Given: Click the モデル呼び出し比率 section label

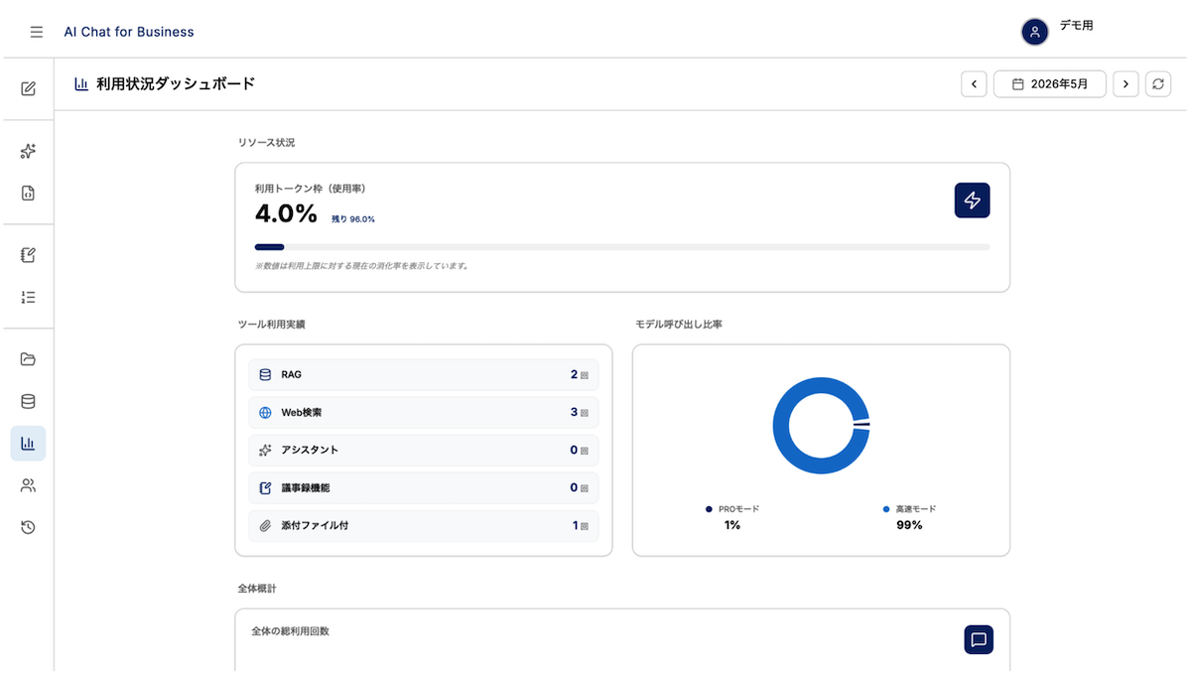Looking at the screenshot, I should pyautogui.click(x=679, y=325).
